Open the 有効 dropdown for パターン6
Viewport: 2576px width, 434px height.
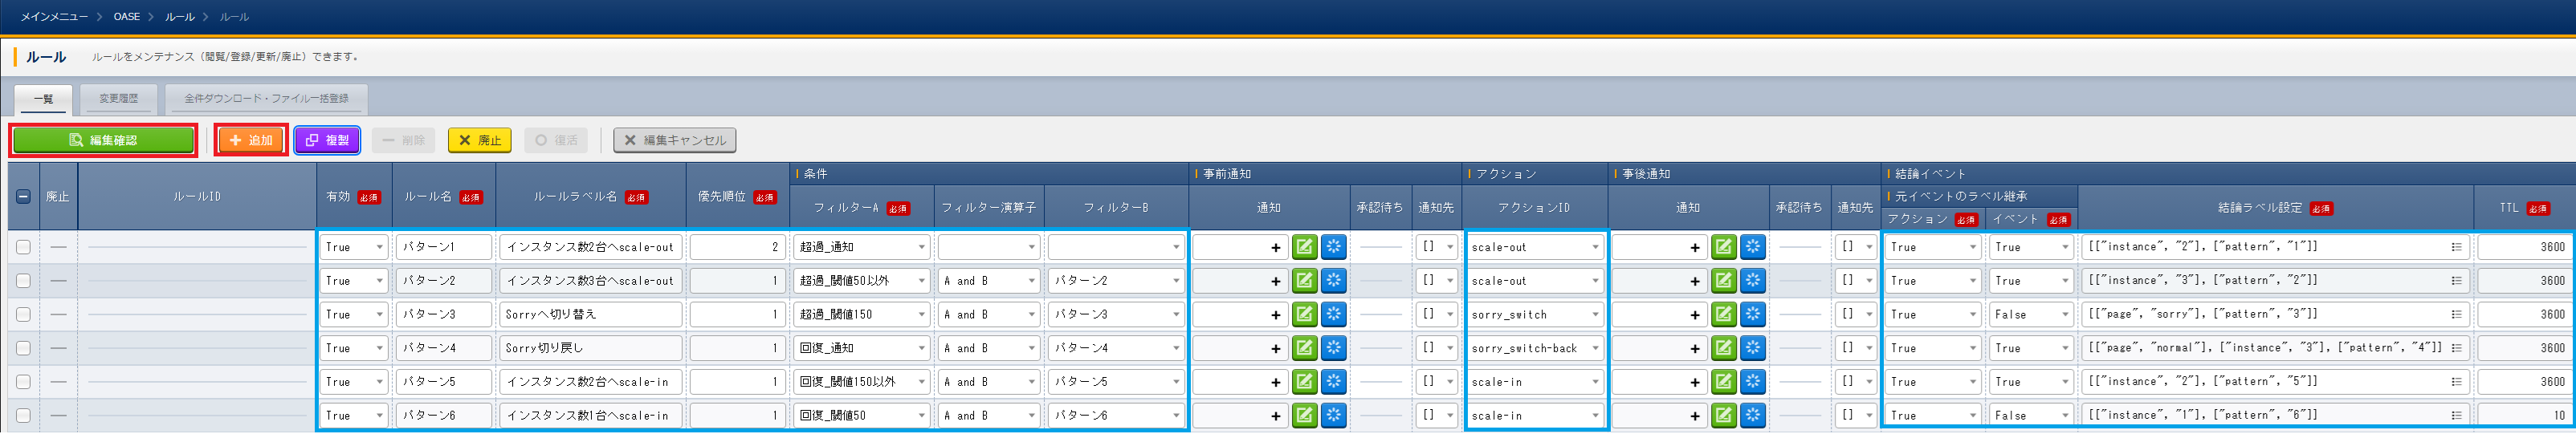(354, 416)
